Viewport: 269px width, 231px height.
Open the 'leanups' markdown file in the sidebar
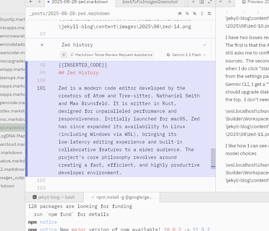(x=13, y=78)
